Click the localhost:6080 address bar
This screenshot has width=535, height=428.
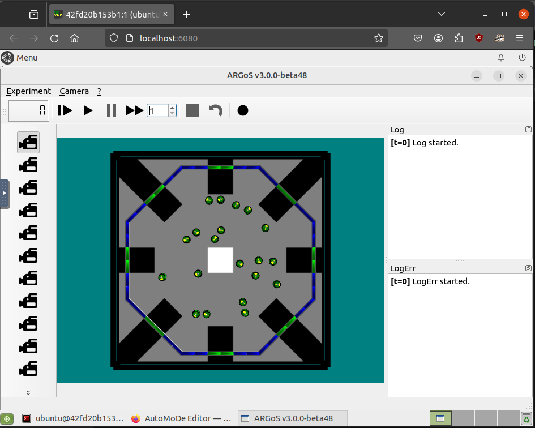pos(246,38)
